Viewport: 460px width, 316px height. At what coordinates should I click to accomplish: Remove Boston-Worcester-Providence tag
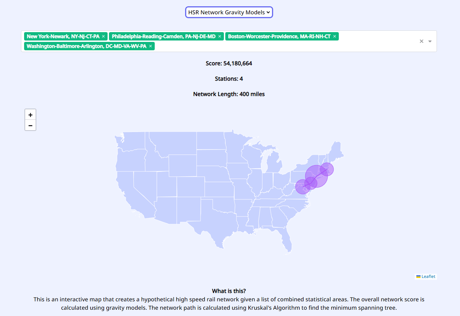click(335, 36)
